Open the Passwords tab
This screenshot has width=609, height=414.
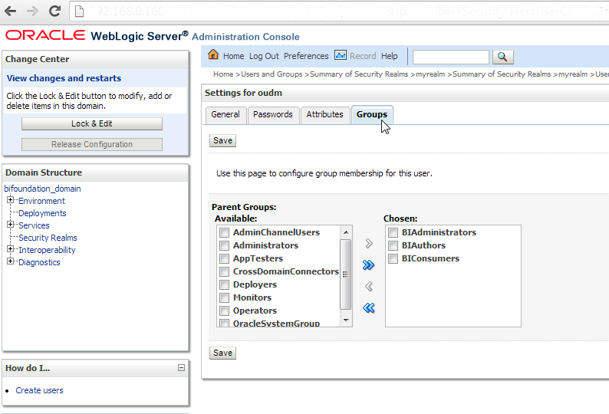(273, 115)
